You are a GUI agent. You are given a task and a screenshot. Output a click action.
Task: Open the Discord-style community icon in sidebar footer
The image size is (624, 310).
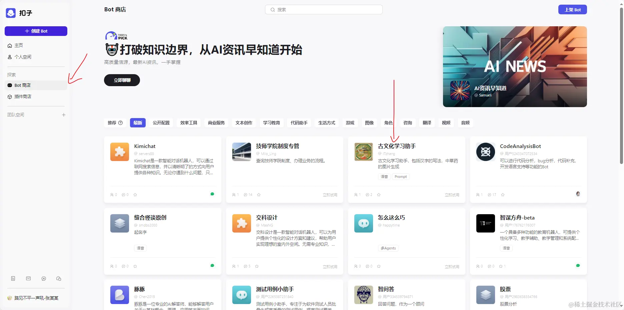(44, 278)
